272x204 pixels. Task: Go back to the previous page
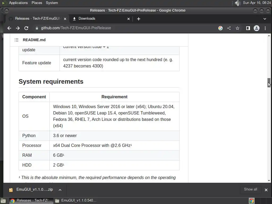click(9, 28)
